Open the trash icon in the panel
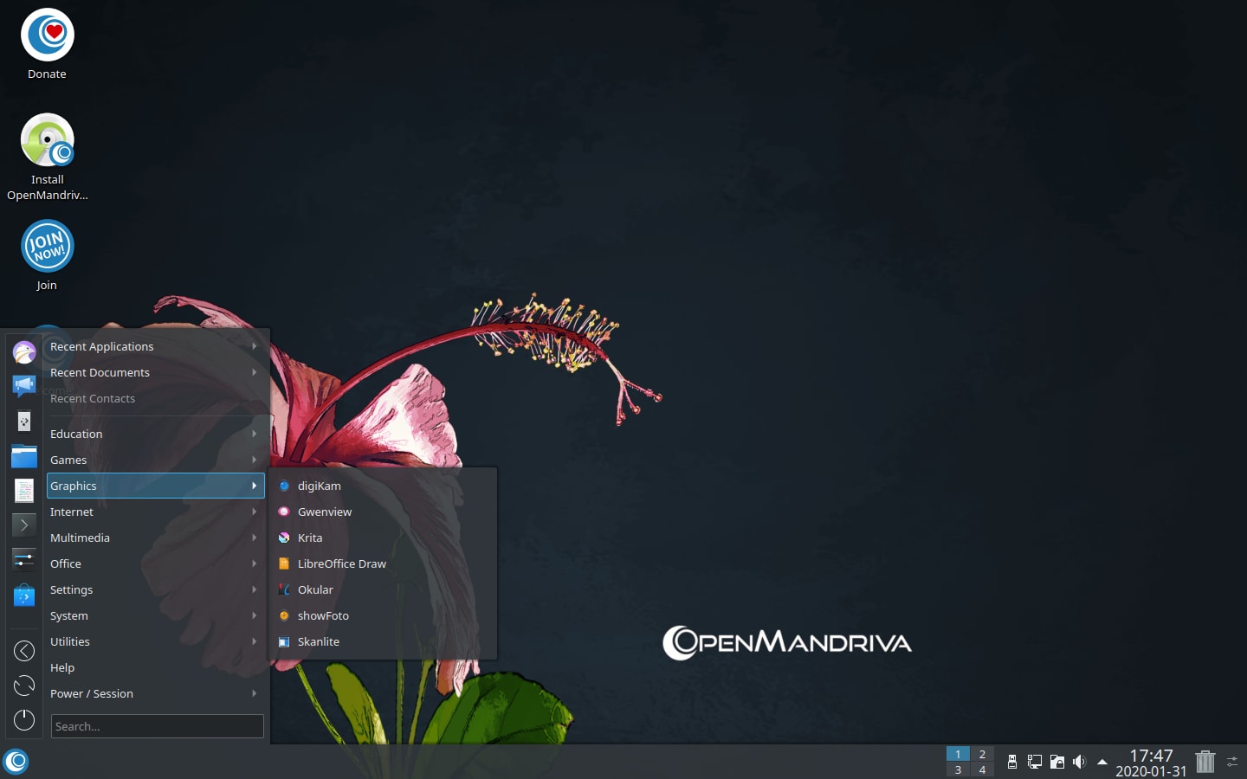The width and height of the screenshot is (1247, 779). coord(1205,762)
